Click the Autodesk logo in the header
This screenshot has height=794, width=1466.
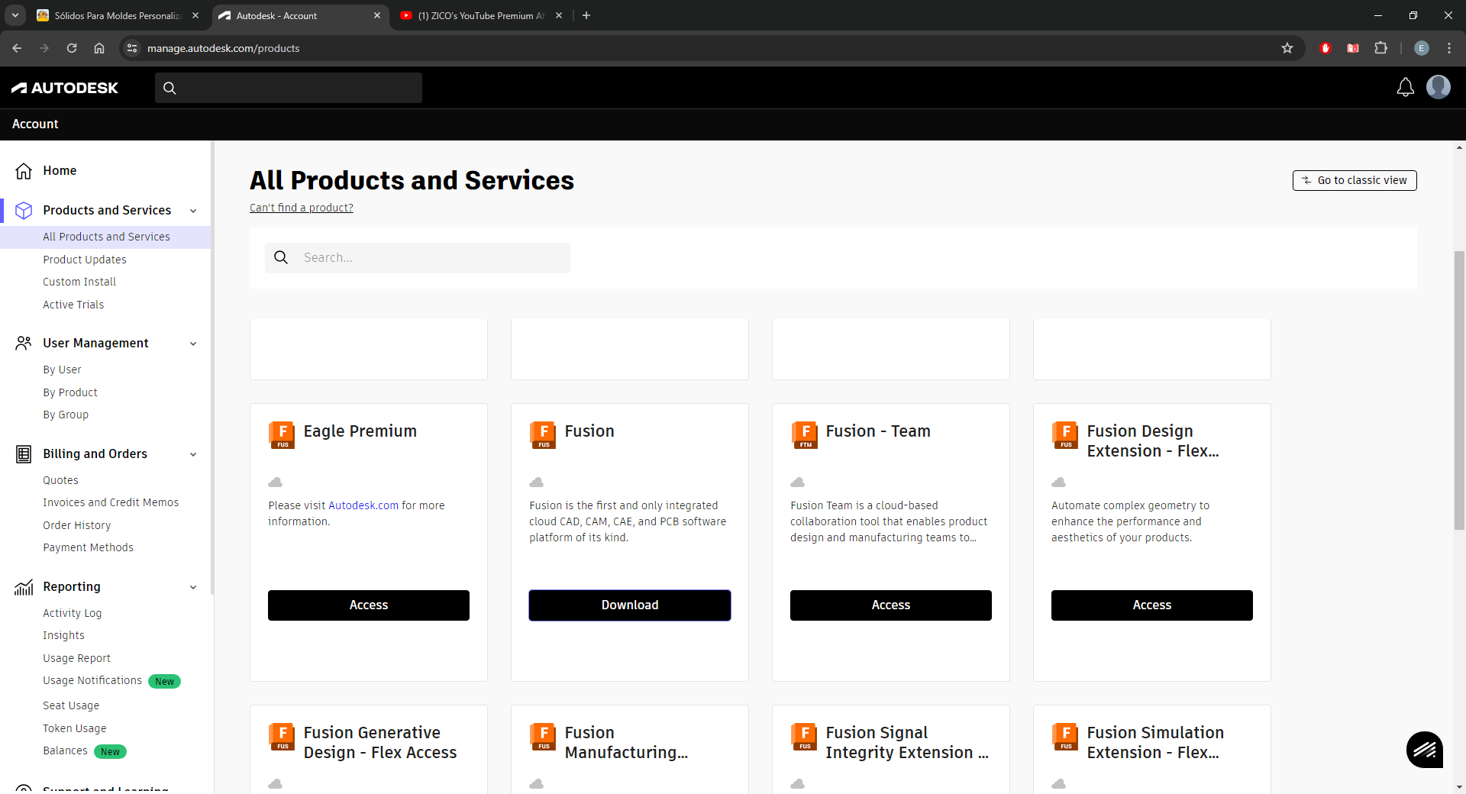point(65,88)
